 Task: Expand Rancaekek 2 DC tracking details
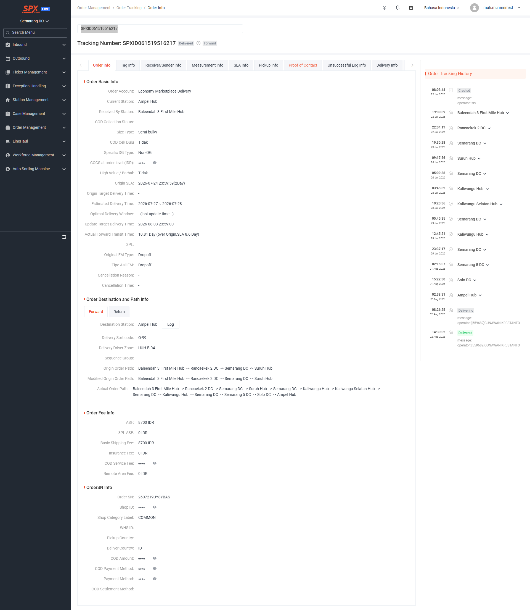point(489,128)
